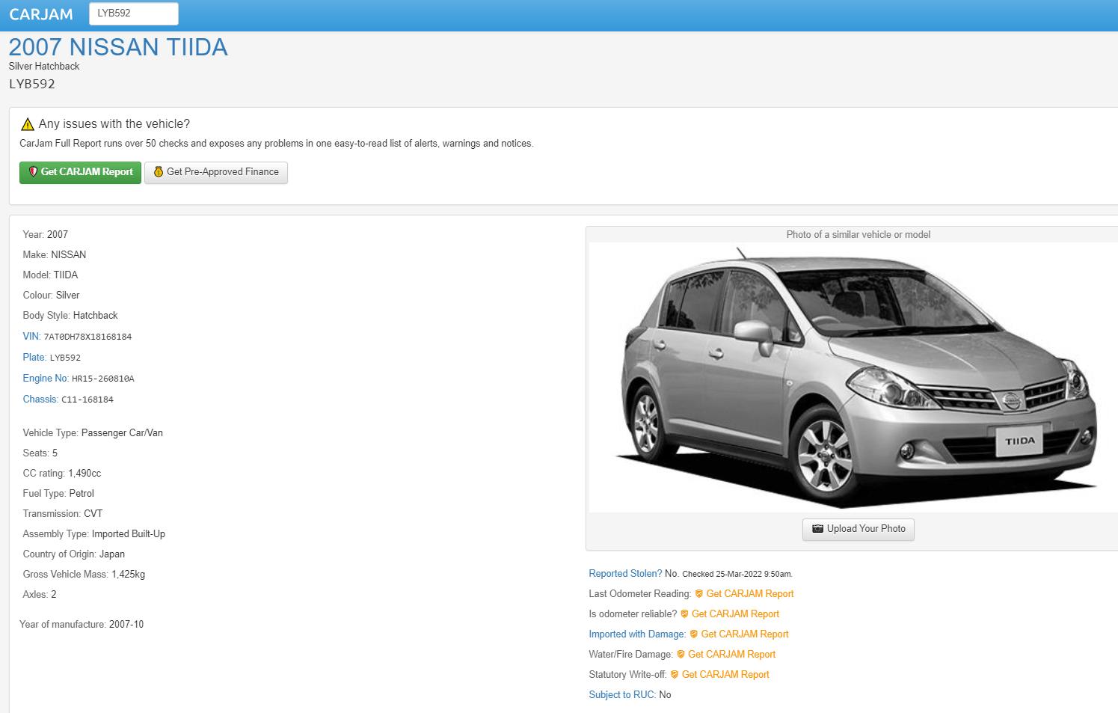Click the Upload Your Photo button

[859, 529]
